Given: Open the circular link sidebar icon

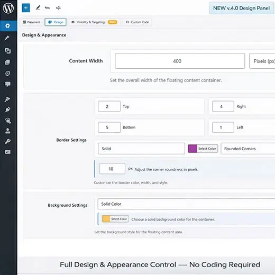Looking at the screenshot, I should pos(7,73).
